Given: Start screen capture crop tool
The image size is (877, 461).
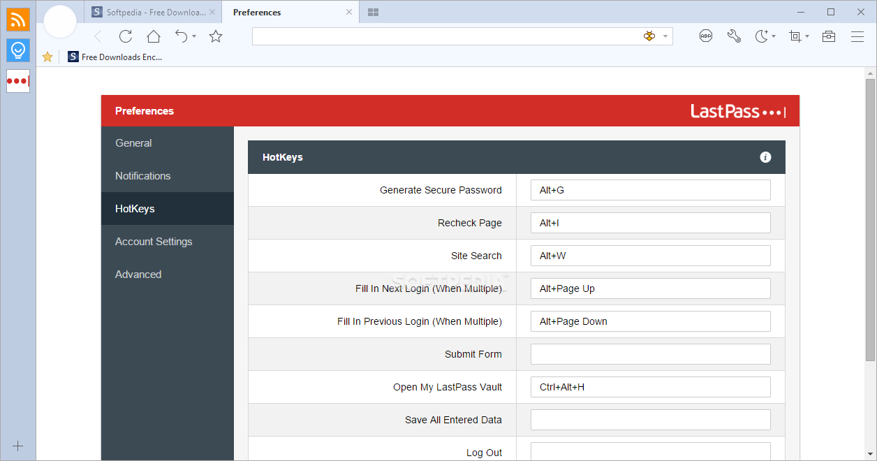Looking at the screenshot, I should 795,36.
